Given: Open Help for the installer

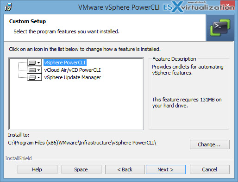Looking at the screenshot, I should pos(38,169).
